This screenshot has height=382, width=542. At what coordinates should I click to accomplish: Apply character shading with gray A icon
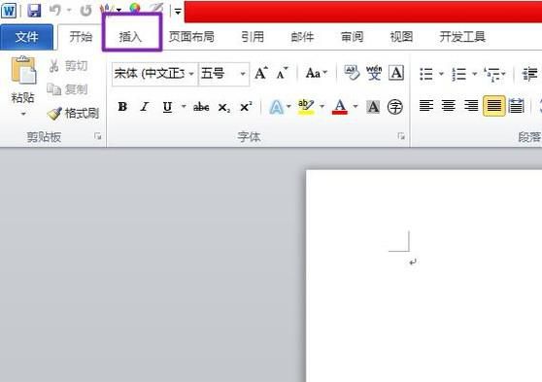pyautogui.click(x=373, y=107)
